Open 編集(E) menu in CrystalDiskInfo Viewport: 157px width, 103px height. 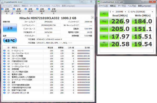coord(17,6)
